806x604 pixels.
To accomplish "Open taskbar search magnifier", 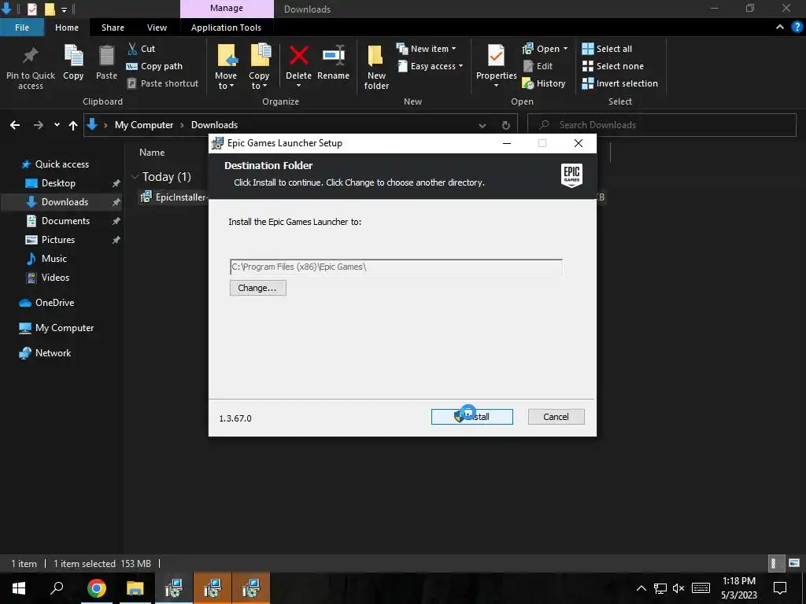I will click(x=57, y=587).
